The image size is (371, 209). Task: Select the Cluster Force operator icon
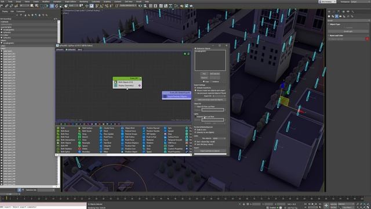click(x=101, y=128)
